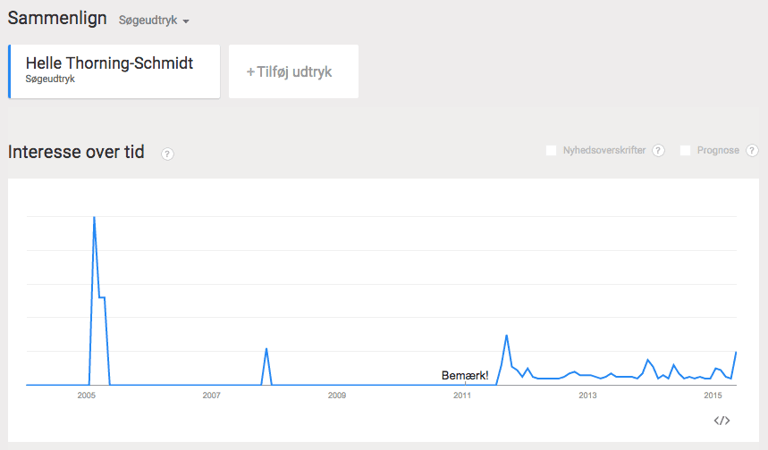768x450 pixels.
Task: Click the 2007 label on the time axis
Action: click(212, 396)
